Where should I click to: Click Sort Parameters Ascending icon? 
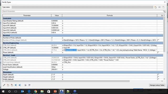[x=25, y=85]
